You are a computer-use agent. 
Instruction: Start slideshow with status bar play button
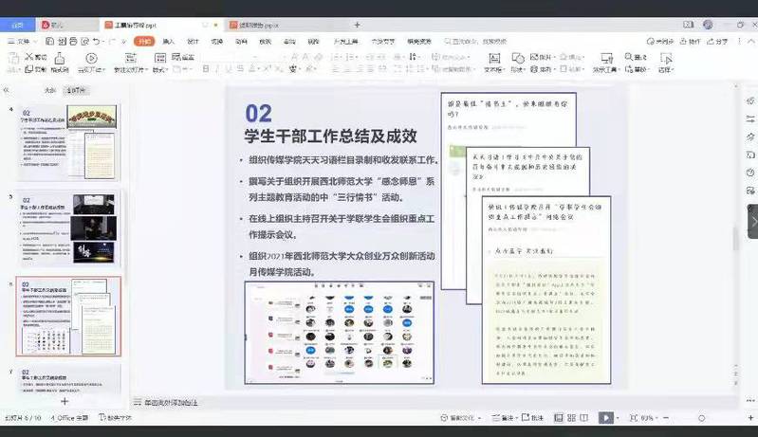coord(606,417)
